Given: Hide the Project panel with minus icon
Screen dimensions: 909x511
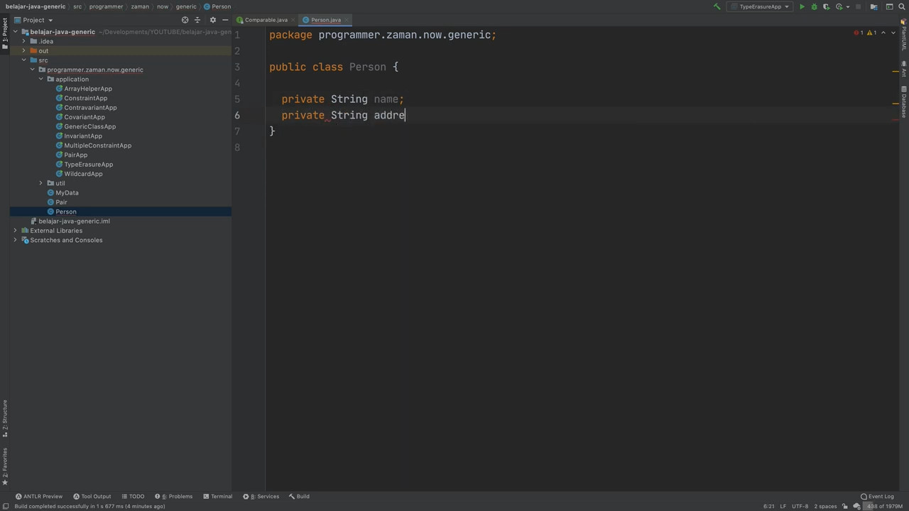Looking at the screenshot, I should click(225, 20).
